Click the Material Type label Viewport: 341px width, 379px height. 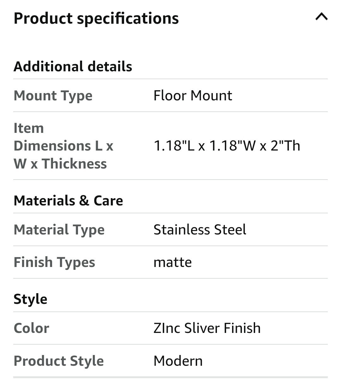point(59,230)
